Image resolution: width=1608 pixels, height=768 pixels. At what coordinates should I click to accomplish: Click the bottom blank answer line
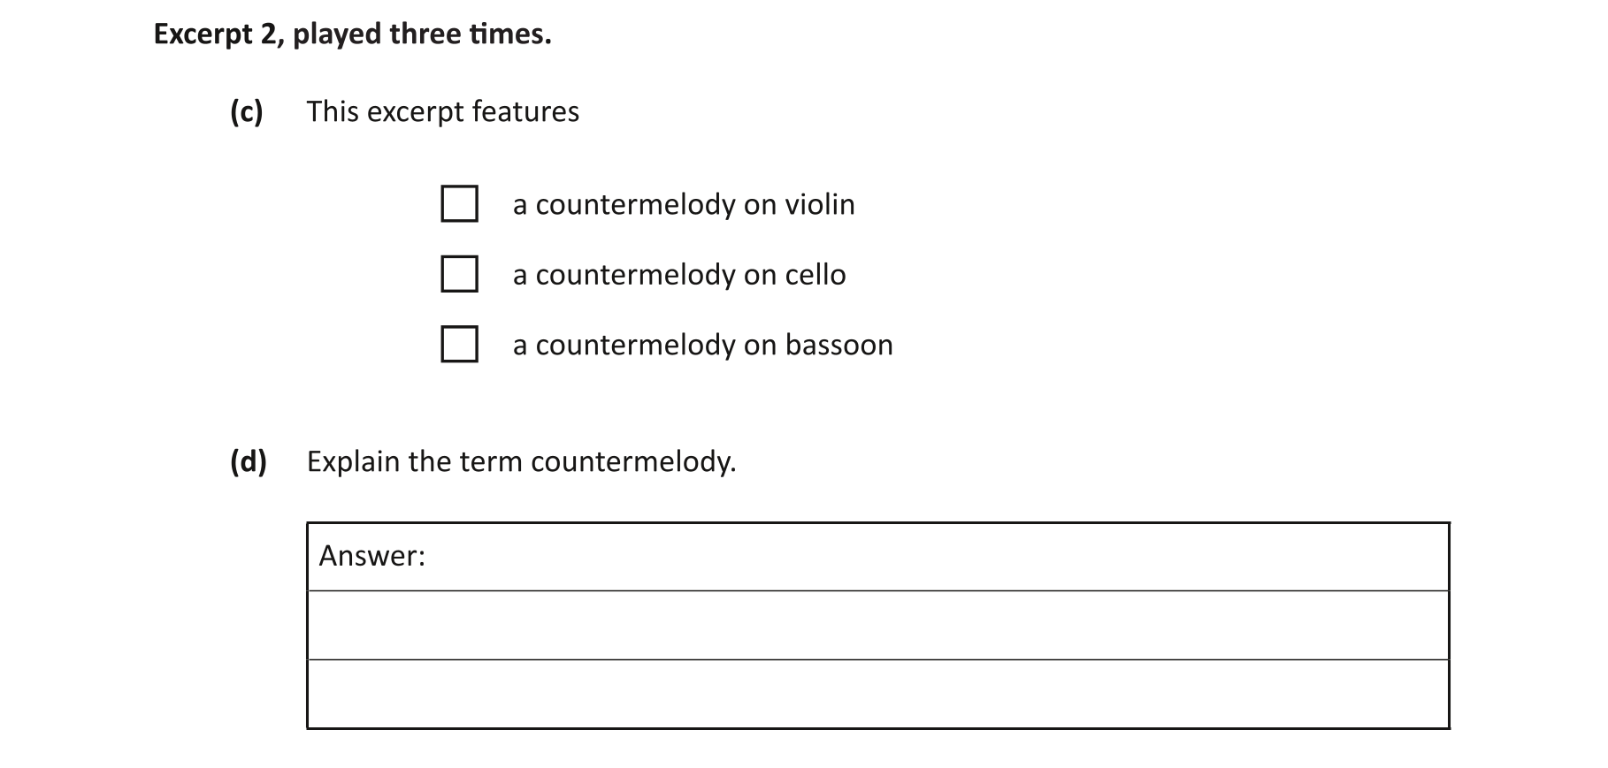coord(877,695)
